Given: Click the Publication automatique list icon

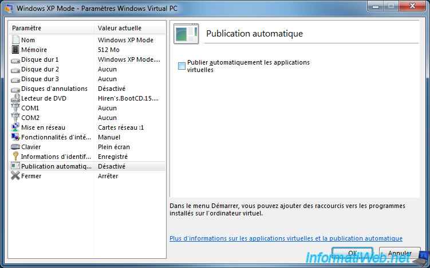Looking at the screenshot, I should [x=15, y=166].
